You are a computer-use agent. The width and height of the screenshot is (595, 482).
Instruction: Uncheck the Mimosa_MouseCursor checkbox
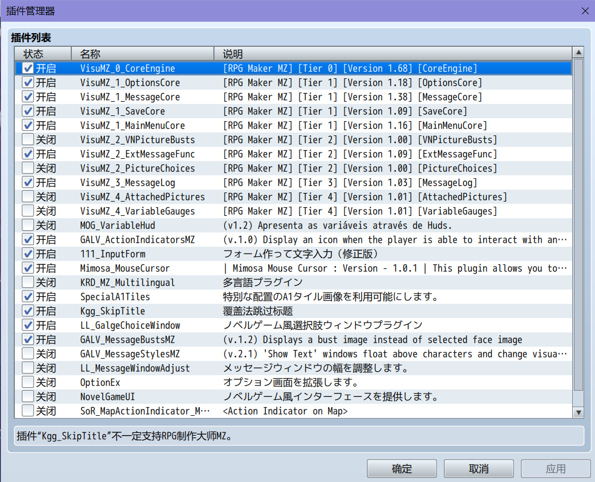coord(28,268)
